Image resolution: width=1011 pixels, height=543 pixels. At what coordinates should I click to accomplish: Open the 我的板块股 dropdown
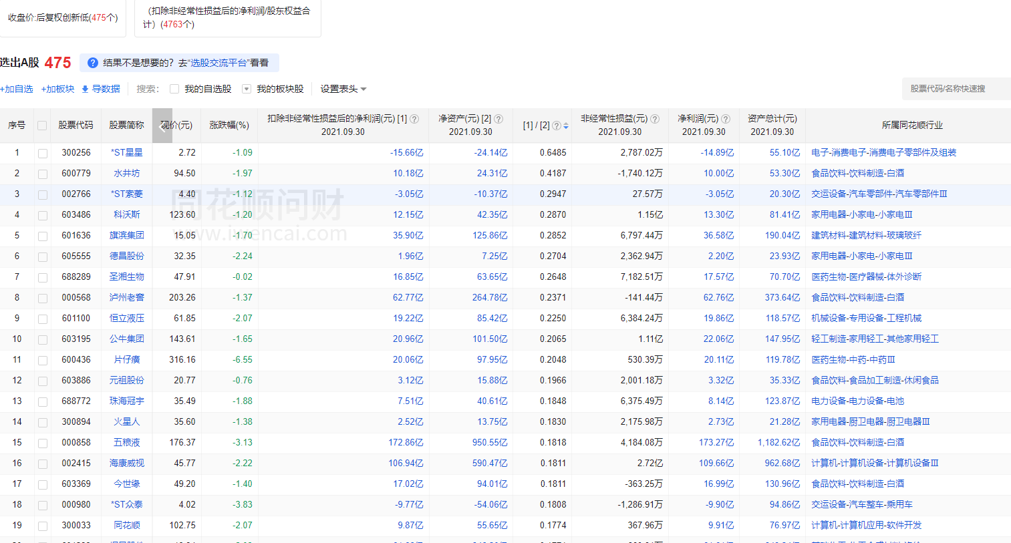[247, 89]
